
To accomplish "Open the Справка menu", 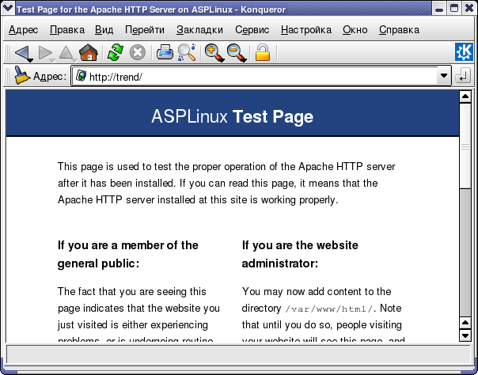I will pos(400,30).
